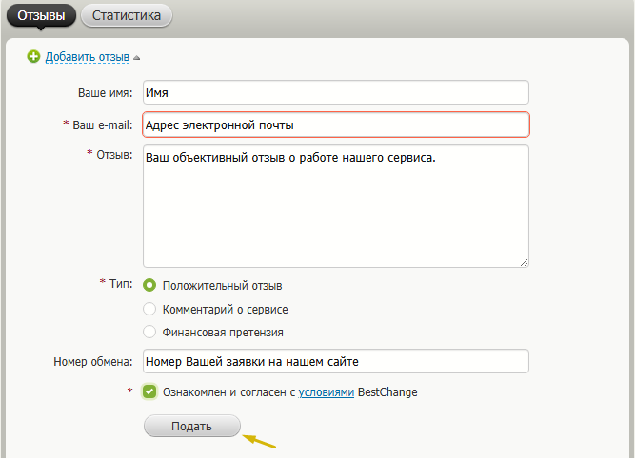Viewport: 635px width, 458px height.
Task: Uncheck the terms agreement checkbox
Action: click(149, 391)
